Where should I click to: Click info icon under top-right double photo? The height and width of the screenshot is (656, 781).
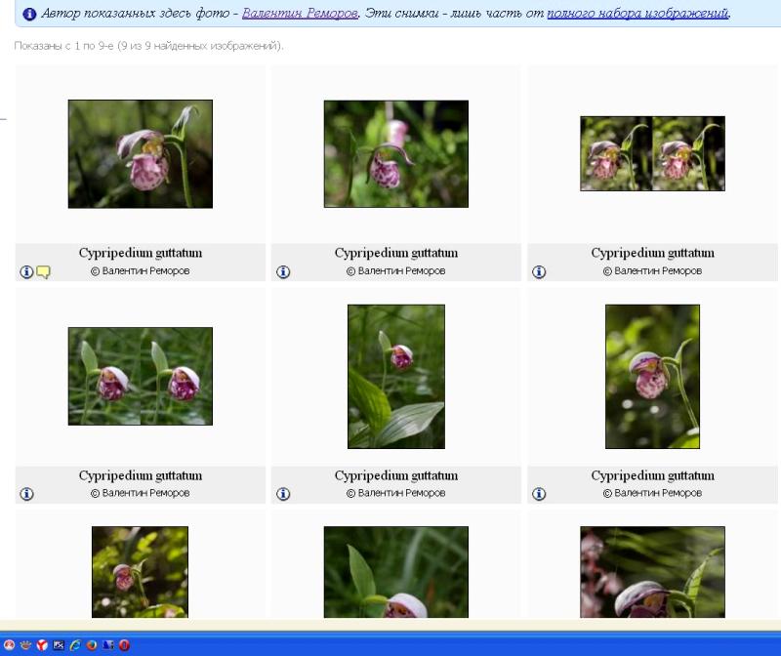tap(539, 272)
